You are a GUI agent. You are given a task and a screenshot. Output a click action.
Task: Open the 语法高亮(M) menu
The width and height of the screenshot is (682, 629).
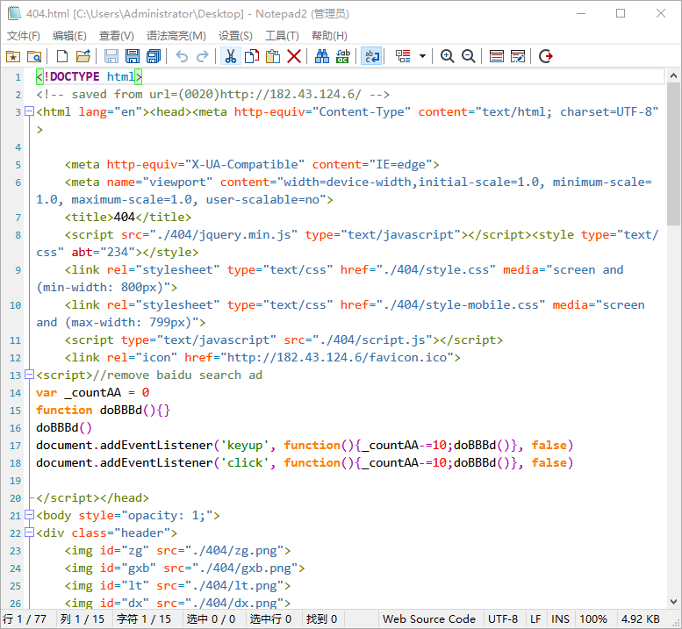click(x=176, y=36)
